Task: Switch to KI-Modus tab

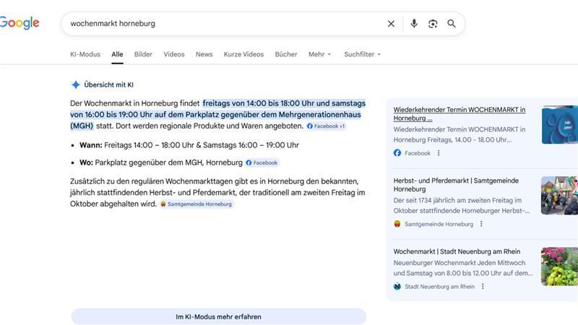Action: [x=85, y=54]
